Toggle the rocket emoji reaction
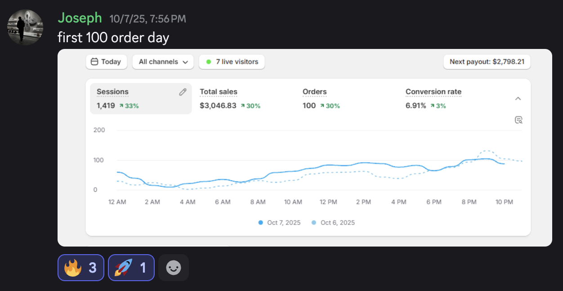 [131, 268]
